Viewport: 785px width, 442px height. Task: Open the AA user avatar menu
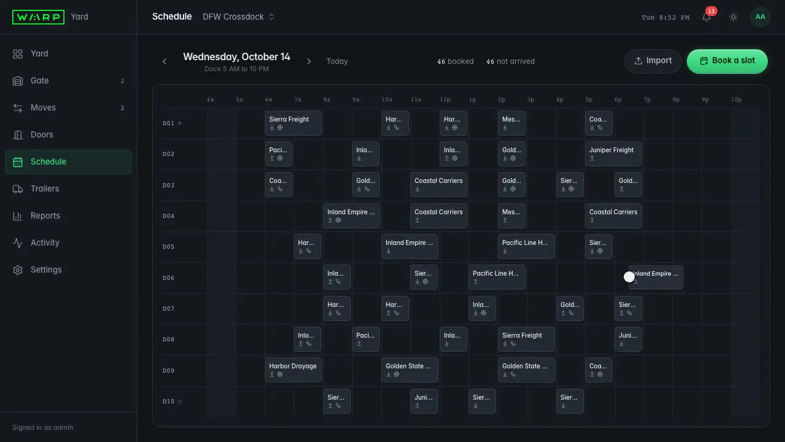pyautogui.click(x=760, y=17)
